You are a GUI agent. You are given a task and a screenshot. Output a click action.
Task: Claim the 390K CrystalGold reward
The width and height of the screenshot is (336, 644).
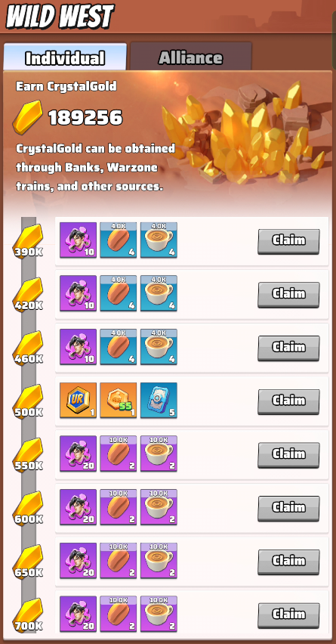click(288, 242)
